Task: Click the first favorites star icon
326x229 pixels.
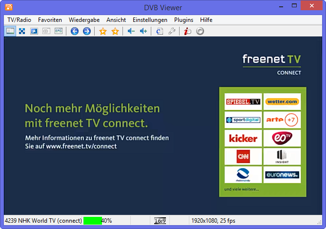Action: 103,31
